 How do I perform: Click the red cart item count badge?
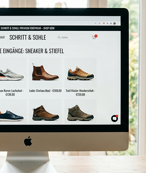[96, 36]
